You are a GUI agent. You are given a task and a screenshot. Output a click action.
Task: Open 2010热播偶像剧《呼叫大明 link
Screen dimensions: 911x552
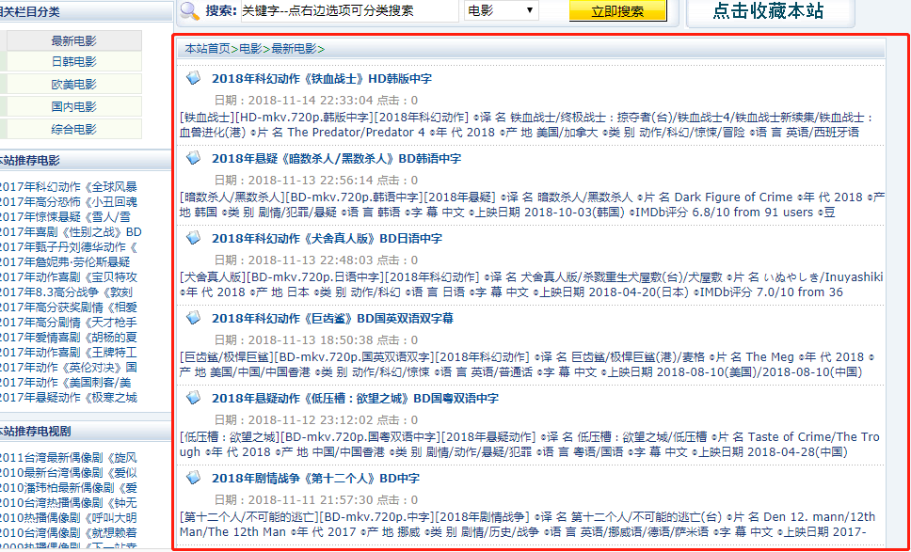point(68,518)
